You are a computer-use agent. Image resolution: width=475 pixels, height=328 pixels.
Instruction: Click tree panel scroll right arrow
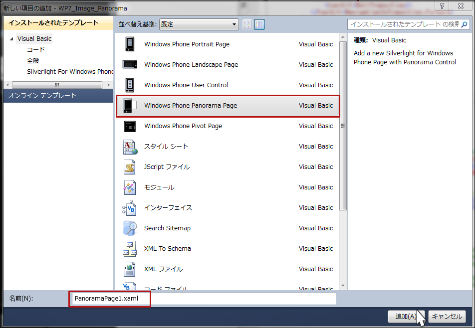coord(108,85)
